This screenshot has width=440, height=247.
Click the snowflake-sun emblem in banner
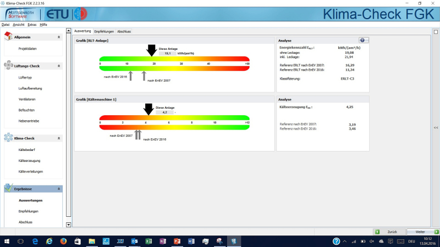pyautogui.click(x=80, y=14)
